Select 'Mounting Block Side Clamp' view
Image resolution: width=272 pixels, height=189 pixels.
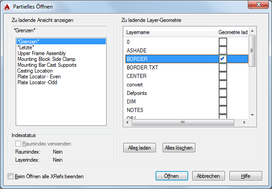pos(47,59)
